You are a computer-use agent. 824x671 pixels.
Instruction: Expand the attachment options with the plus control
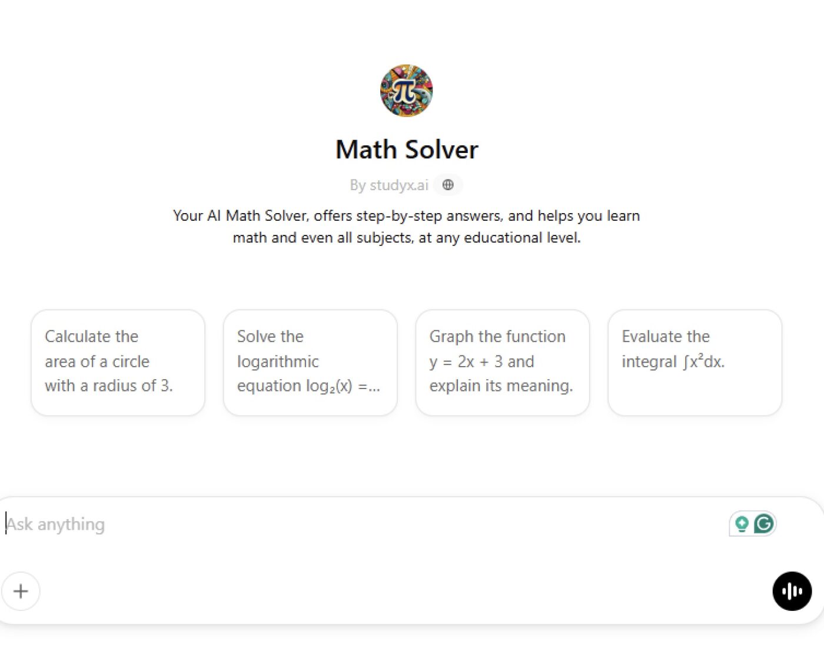coord(21,591)
